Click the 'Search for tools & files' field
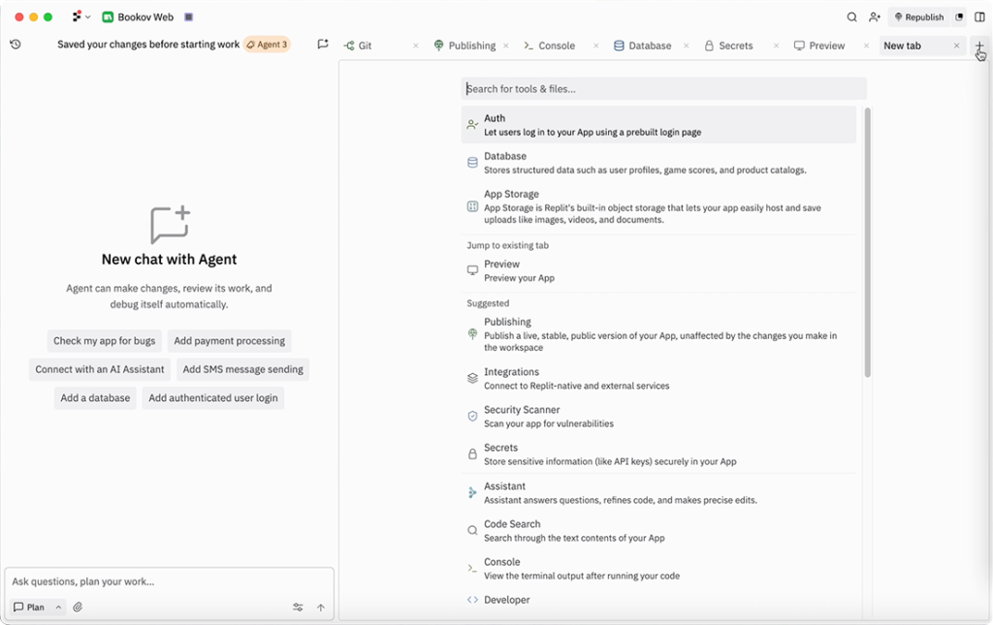The width and height of the screenshot is (993, 625). (x=663, y=89)
